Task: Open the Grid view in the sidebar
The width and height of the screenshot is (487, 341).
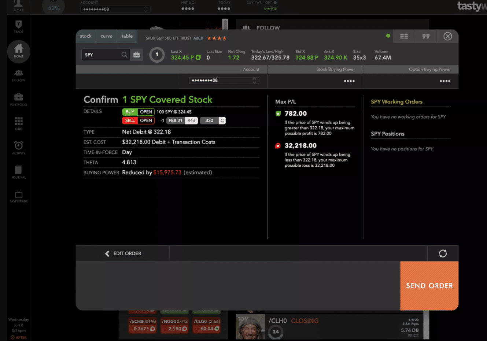Action: 19,124
